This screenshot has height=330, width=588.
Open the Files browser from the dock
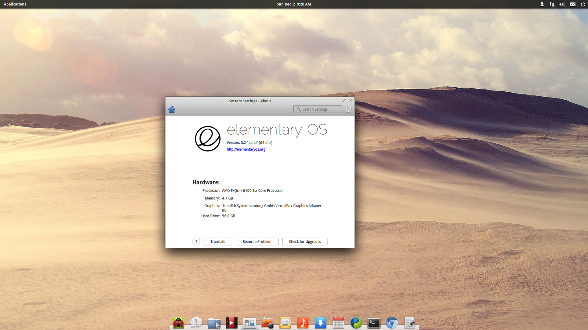[214, 323]
